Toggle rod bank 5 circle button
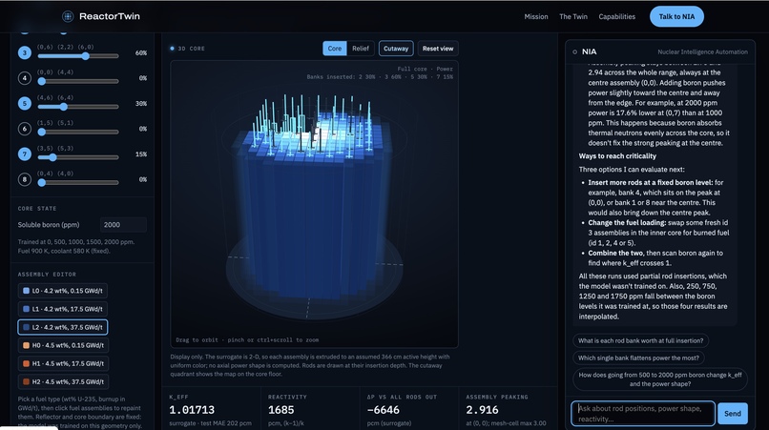The width and height of the screenshot is (769, 430). point(25,104)
